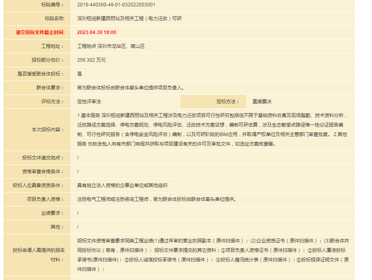
Task: Click the bid content paragraph starting 1.基本服务
Action: [212, 130]
